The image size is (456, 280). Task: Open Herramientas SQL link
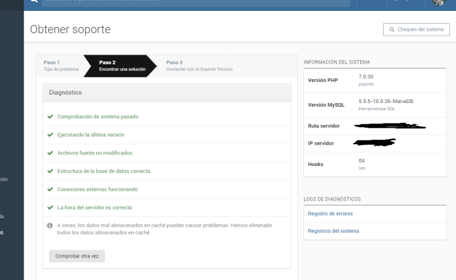tap(376, 108)
